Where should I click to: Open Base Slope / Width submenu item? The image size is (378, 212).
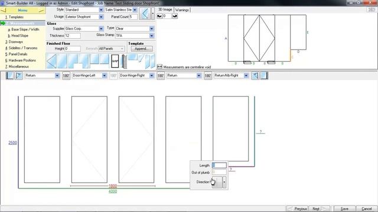point(24,29)
